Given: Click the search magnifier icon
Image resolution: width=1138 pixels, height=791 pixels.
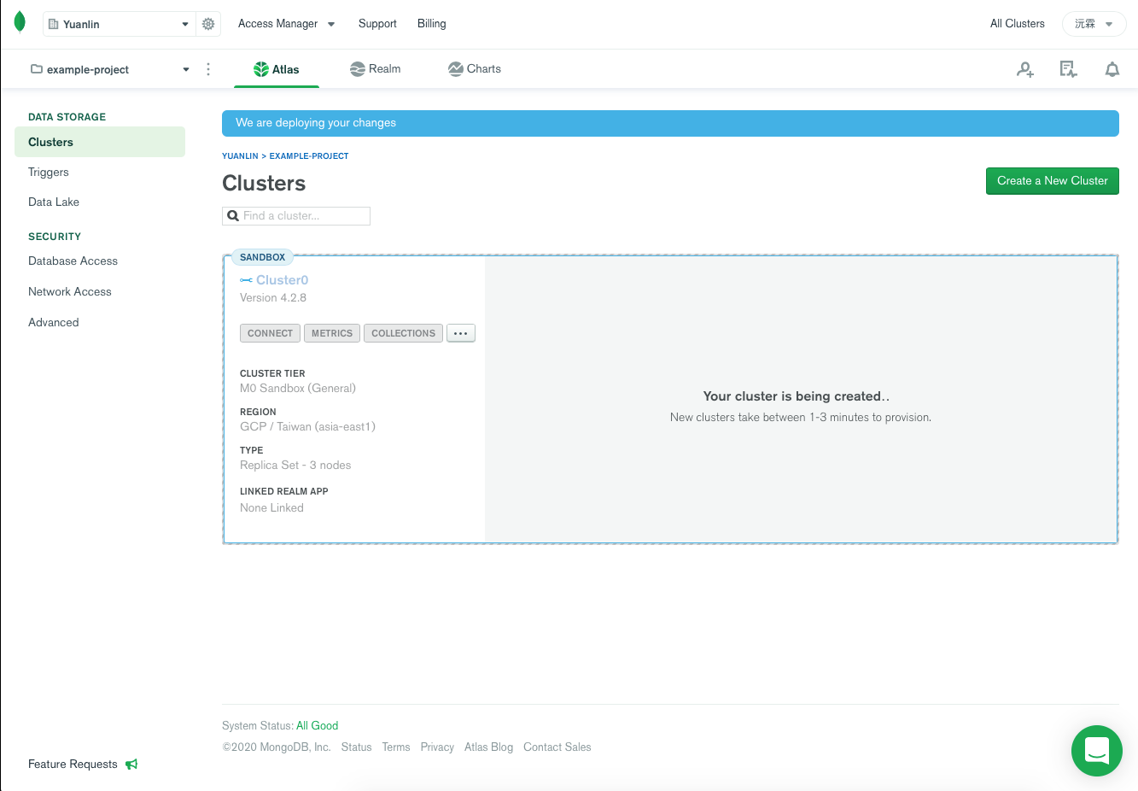Looking at the screenshot, I should coord(233,216).
